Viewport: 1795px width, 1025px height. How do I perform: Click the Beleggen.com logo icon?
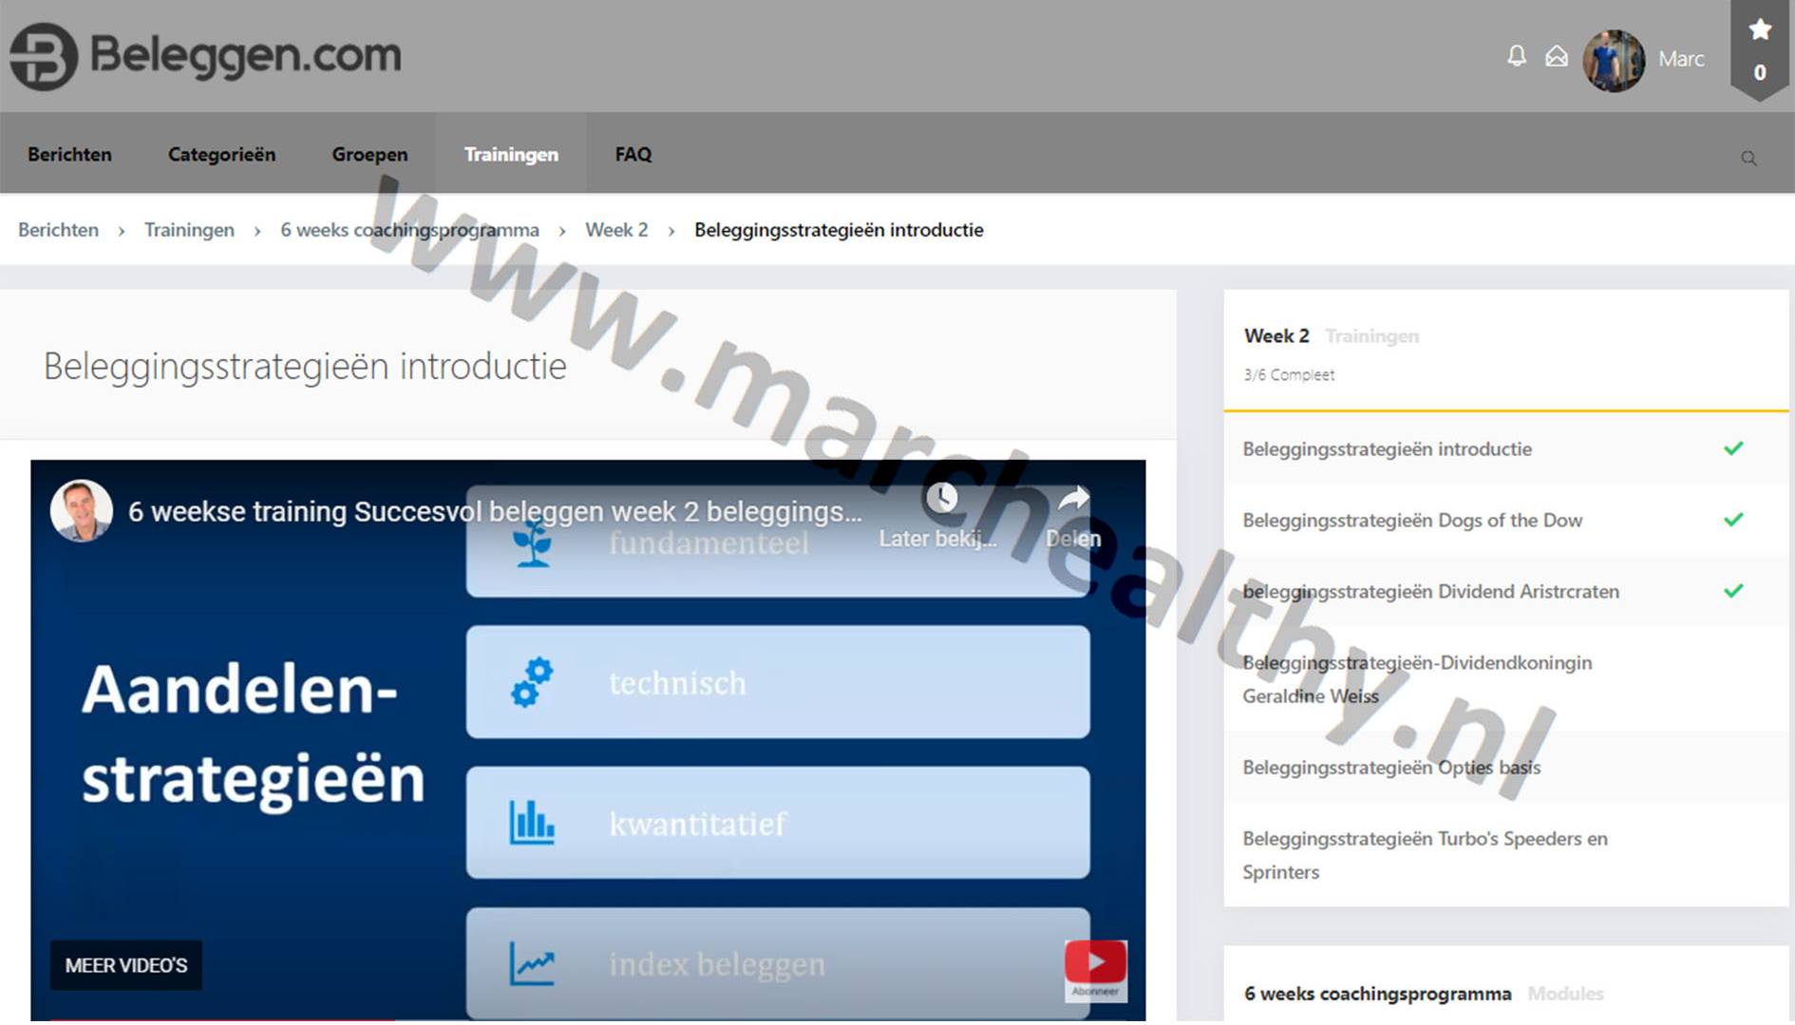(x=44, y=56)
